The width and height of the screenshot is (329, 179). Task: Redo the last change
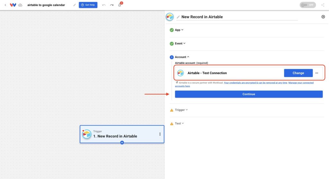tap(111, 5)
